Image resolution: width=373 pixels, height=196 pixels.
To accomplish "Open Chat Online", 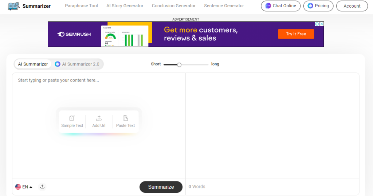I will pyautogui.click(x=281, y=6).
